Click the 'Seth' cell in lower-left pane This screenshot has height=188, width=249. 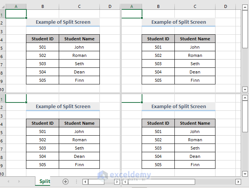click(79, 148)
